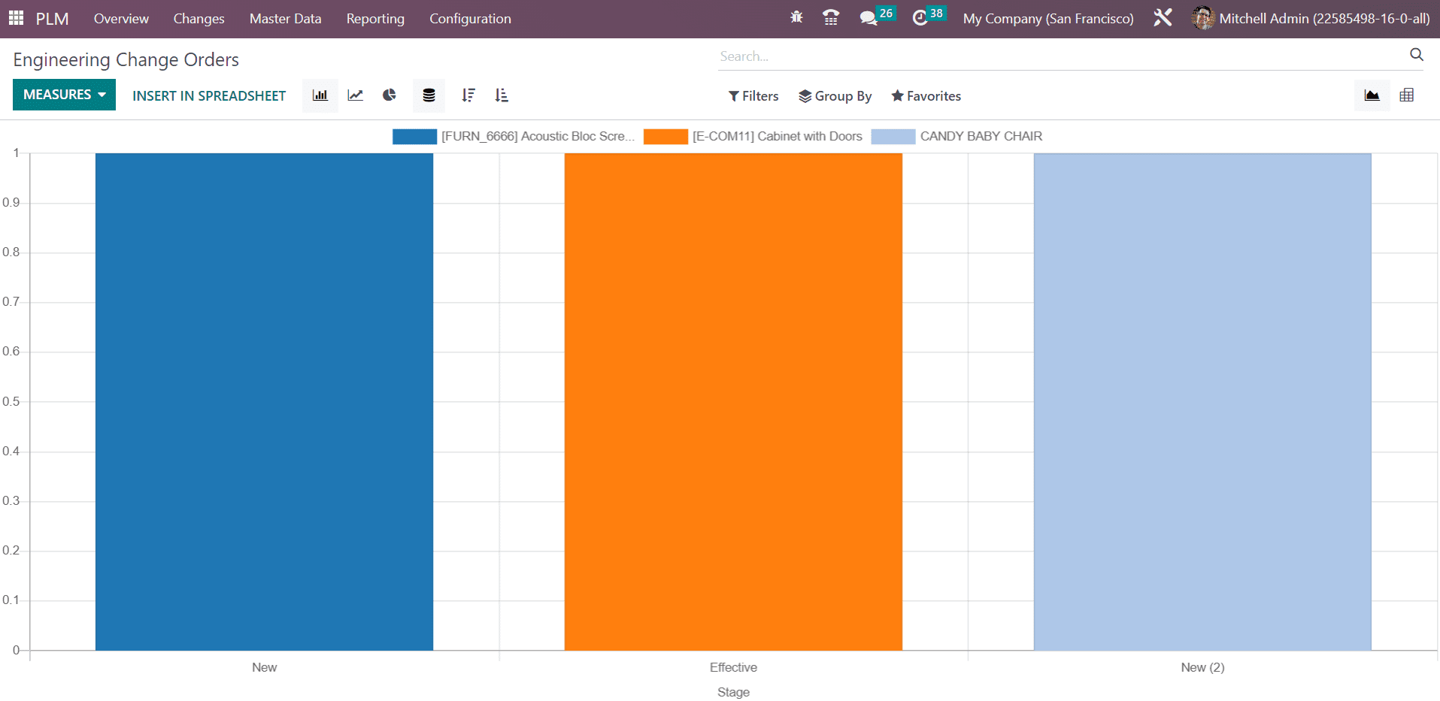Sort bars in ascending order
This screenshot has height=701, width=1440.
coord(502,95)
